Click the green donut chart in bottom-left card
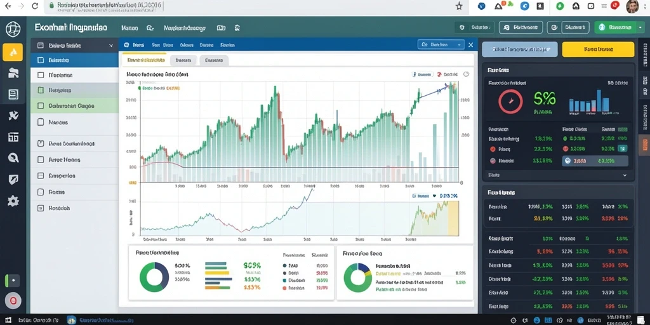The width and height of the screenshot is (650, 325). pyautogui.click(x=154, y=277)
